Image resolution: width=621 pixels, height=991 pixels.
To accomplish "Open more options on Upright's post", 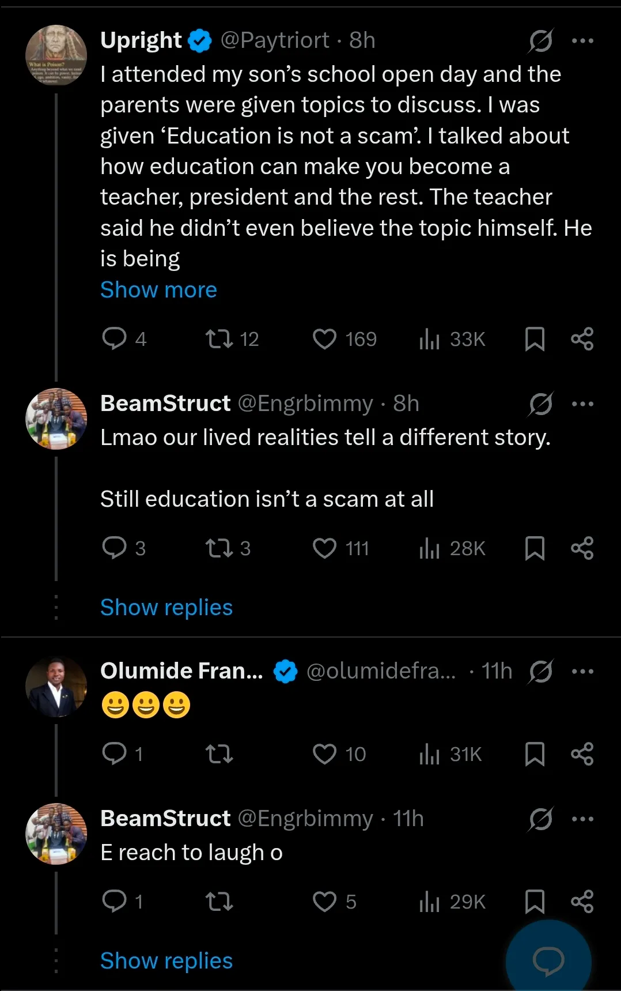I will (x=582, y=41).
